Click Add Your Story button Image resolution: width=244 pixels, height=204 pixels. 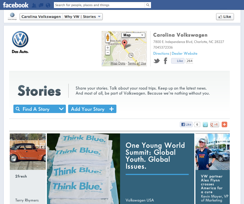pos(92,109)
